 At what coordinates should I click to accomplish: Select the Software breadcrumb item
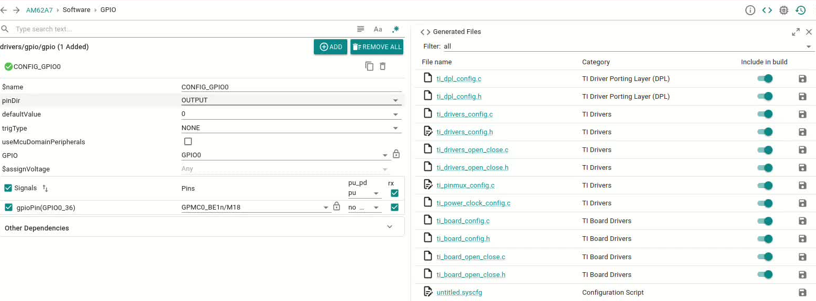coord(76,10)
